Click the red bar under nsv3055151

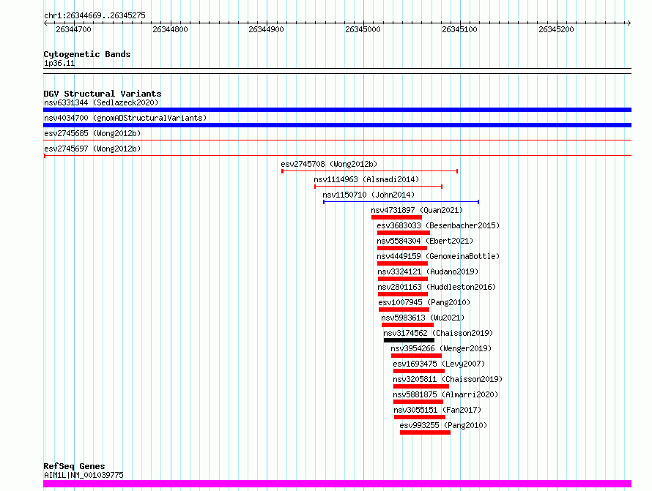click(420, 418)
